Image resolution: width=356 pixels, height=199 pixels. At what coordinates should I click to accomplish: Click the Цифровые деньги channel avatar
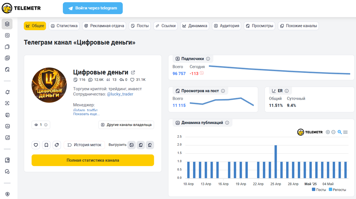(49, 85)
